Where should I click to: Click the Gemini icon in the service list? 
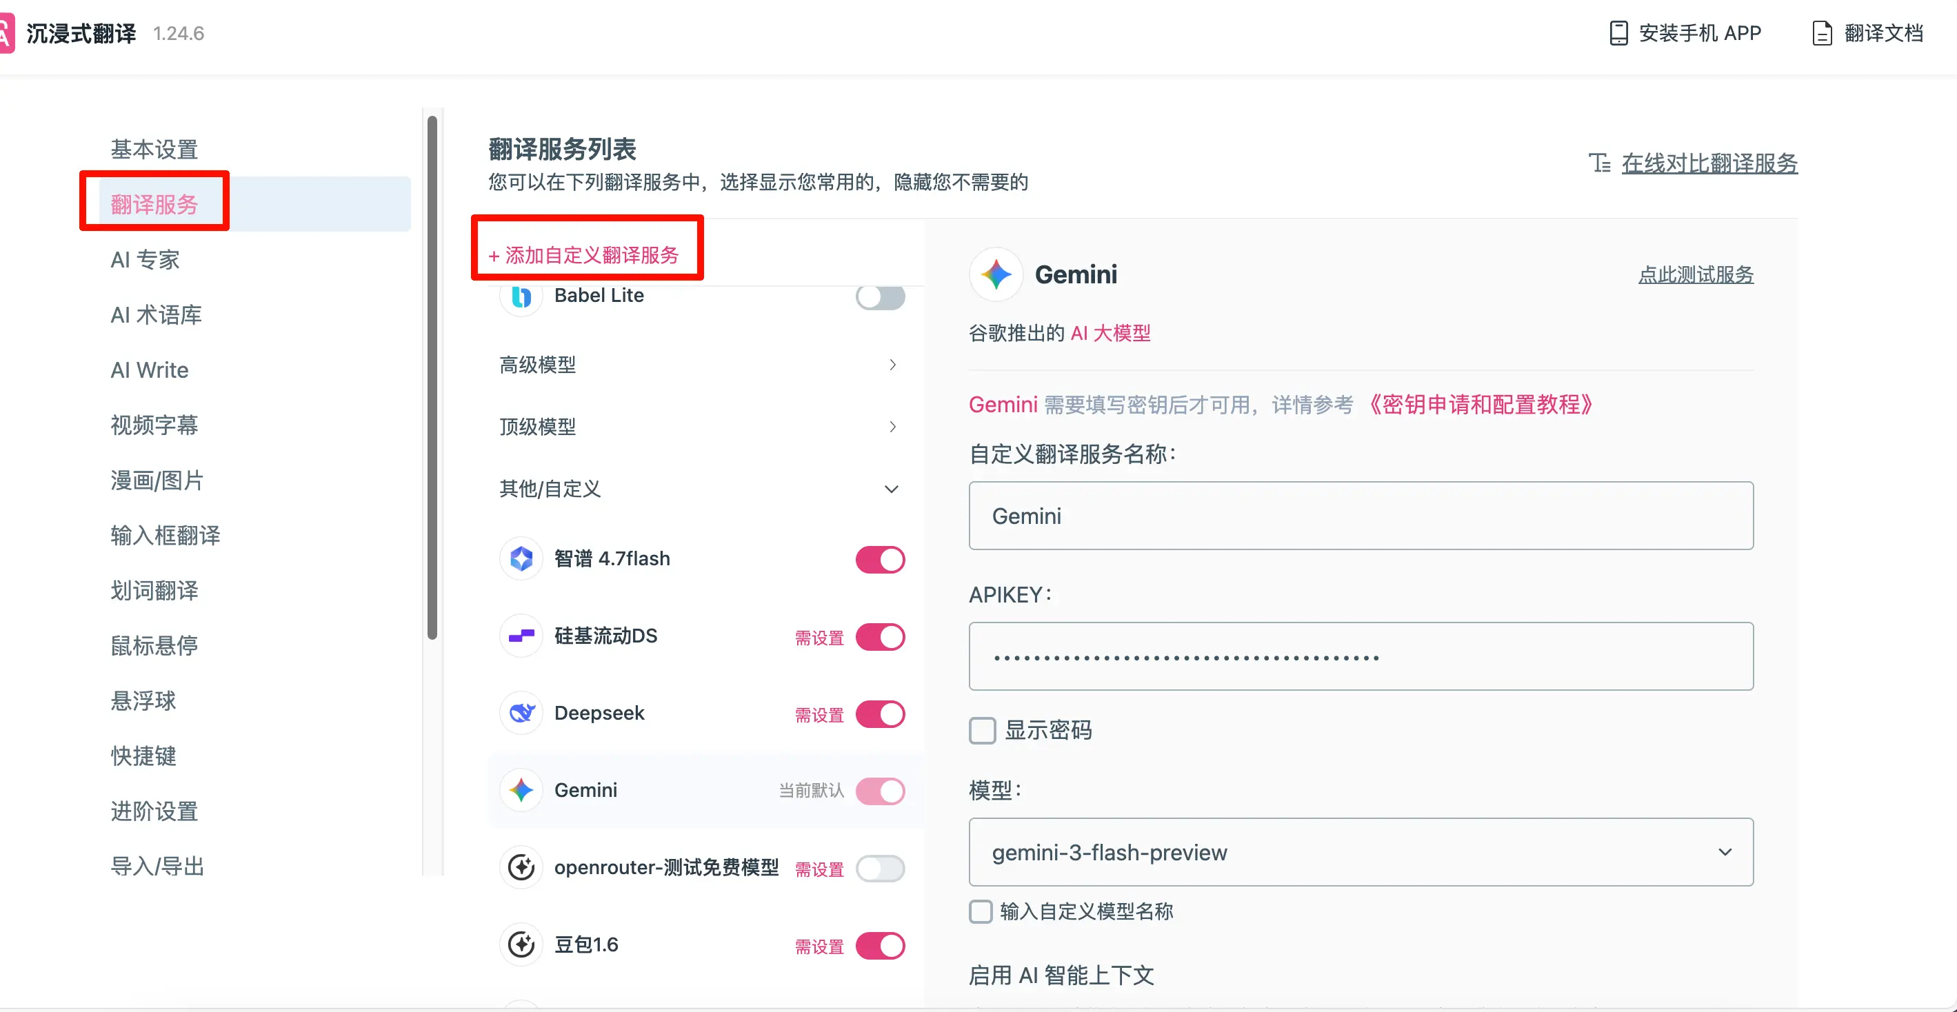tap(521, 790)
